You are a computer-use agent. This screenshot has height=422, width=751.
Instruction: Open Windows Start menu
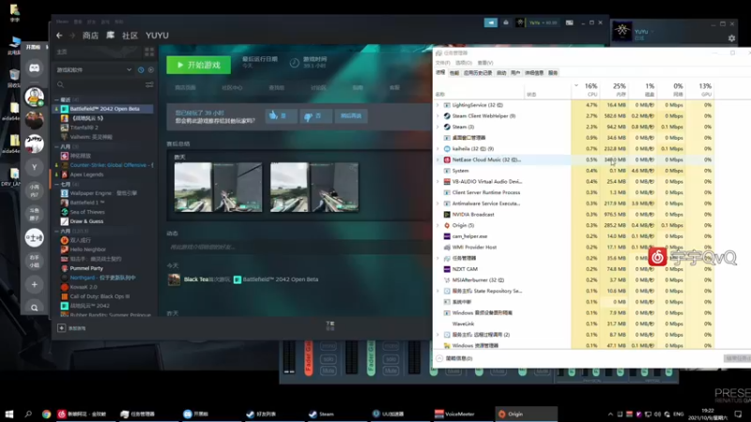[9, 414]
